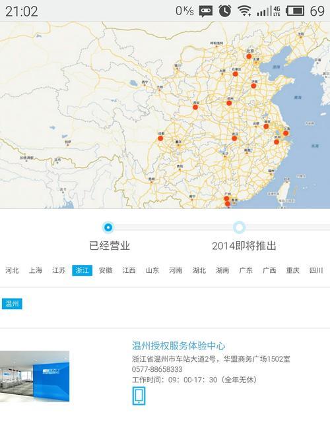Screen dimensions: 330x439
Task: Switch to the 四川 province tab
Action: coord(316,270)
